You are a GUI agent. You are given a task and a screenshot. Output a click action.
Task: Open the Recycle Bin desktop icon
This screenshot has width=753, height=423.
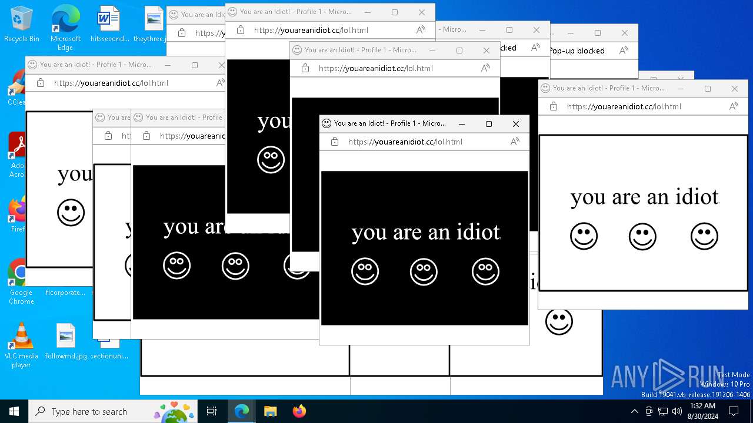(21, 23)
